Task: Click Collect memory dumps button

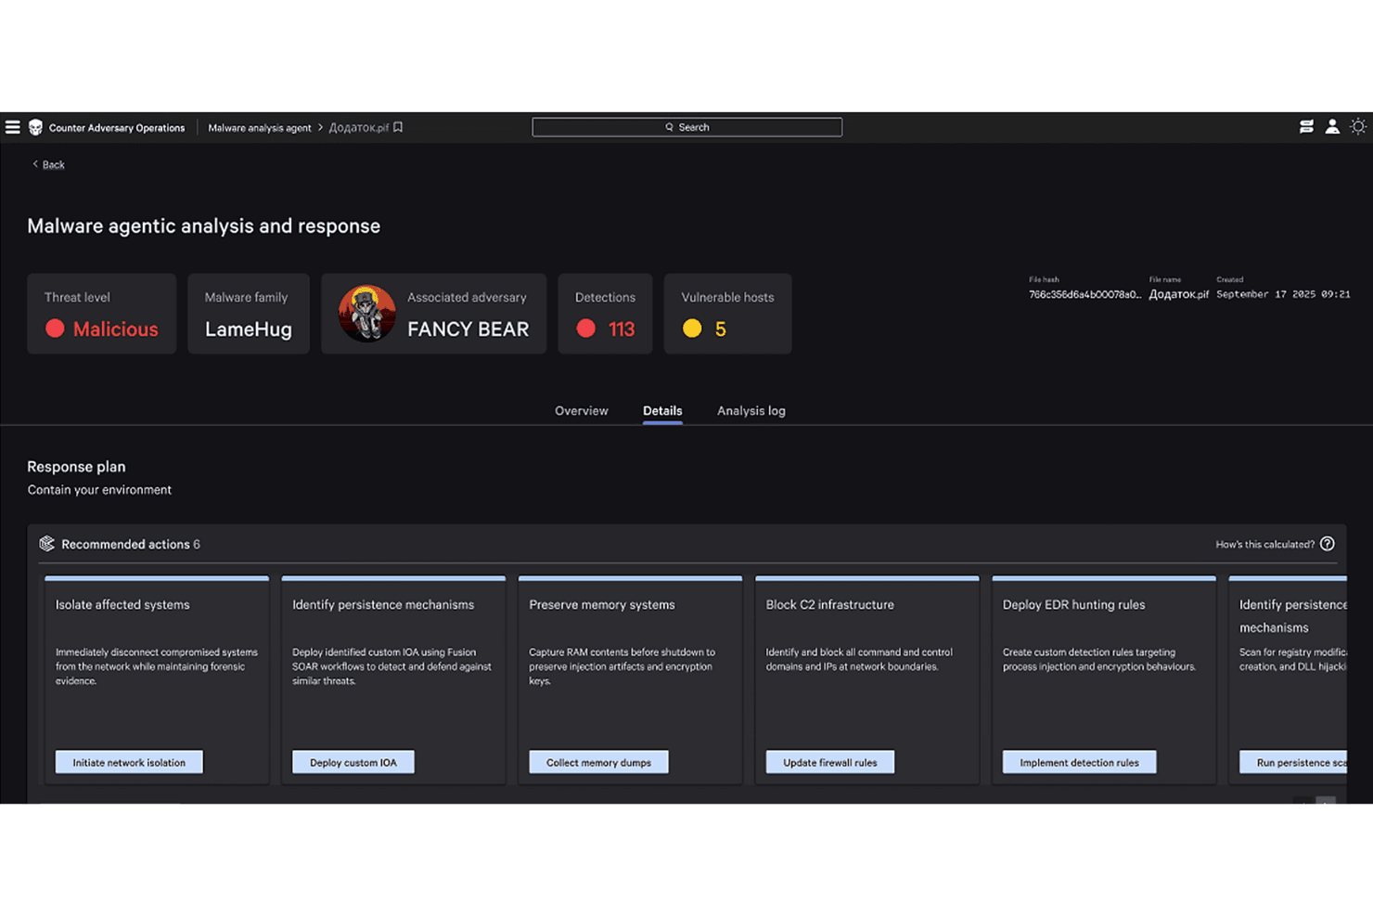Action: tap(598, 762)
